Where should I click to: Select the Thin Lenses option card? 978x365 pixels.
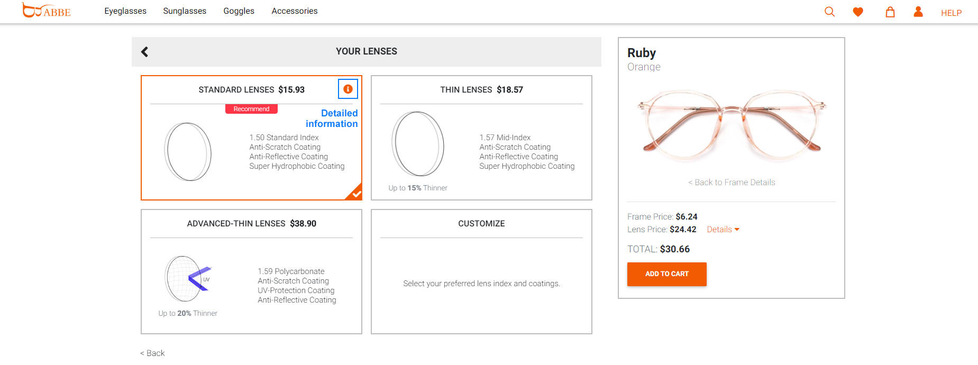tap(481, 138)
